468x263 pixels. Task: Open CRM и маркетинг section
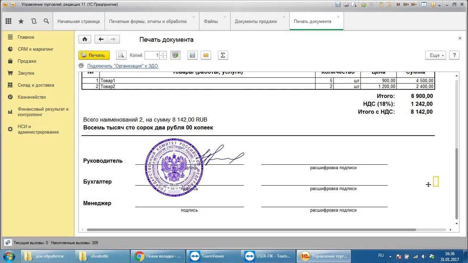(36, 49)
